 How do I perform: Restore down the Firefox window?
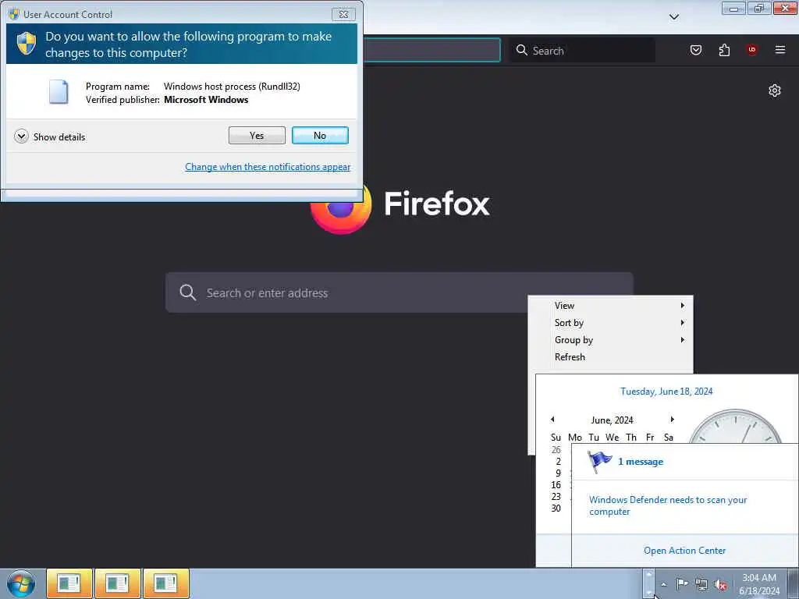point(758,8)
